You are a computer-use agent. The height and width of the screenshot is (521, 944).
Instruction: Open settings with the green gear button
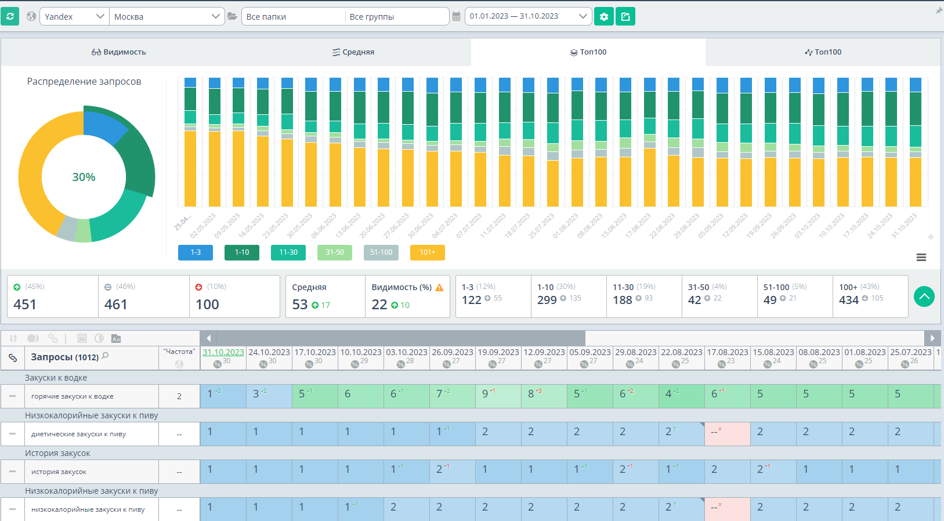pyautogui.click(x=604, y=16)
